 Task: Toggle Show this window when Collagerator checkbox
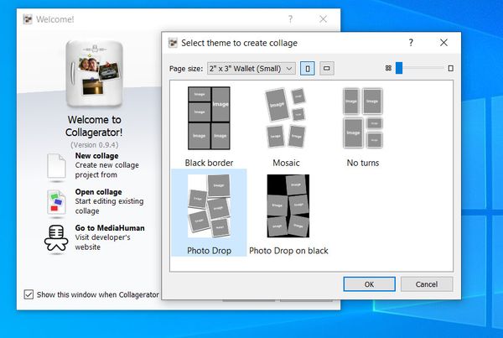[x=29, y=294]
